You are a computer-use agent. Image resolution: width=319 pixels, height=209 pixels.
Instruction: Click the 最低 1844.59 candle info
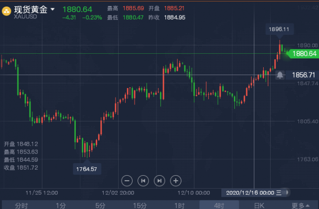(x=21, y=160)
